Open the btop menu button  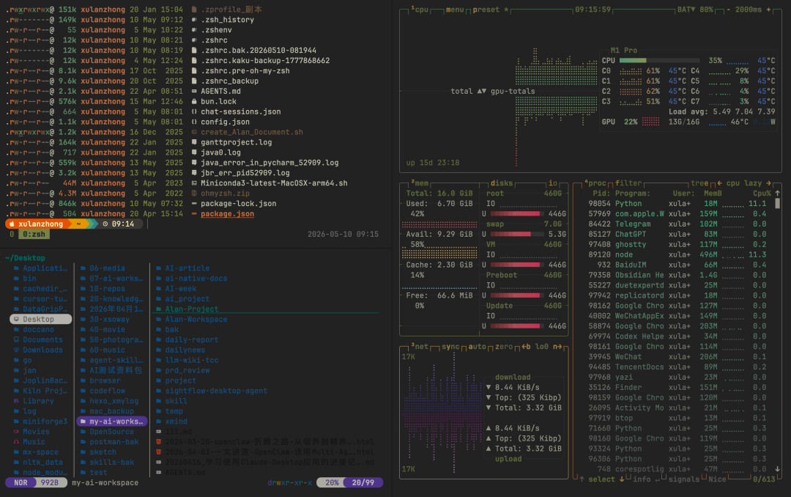click(x=455, y=10)
